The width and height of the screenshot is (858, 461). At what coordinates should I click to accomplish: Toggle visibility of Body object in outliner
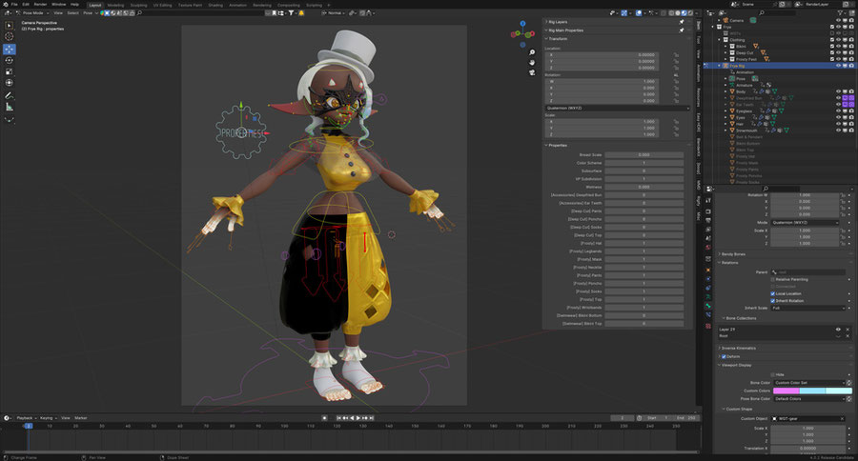[x=839, y=91]
